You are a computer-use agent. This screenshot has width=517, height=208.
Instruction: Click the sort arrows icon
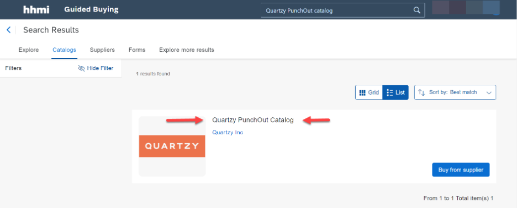point(421,92)
